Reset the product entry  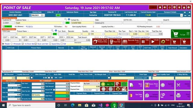click(x=165, y=42)
